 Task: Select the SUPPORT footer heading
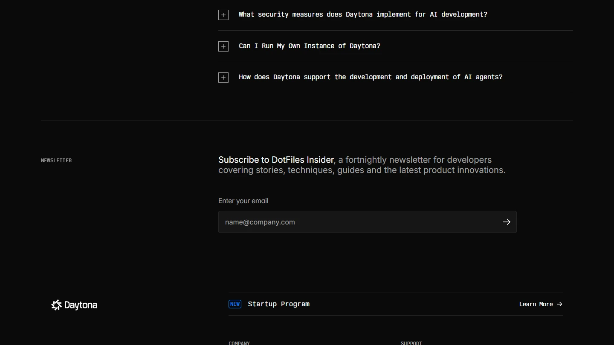411,342
